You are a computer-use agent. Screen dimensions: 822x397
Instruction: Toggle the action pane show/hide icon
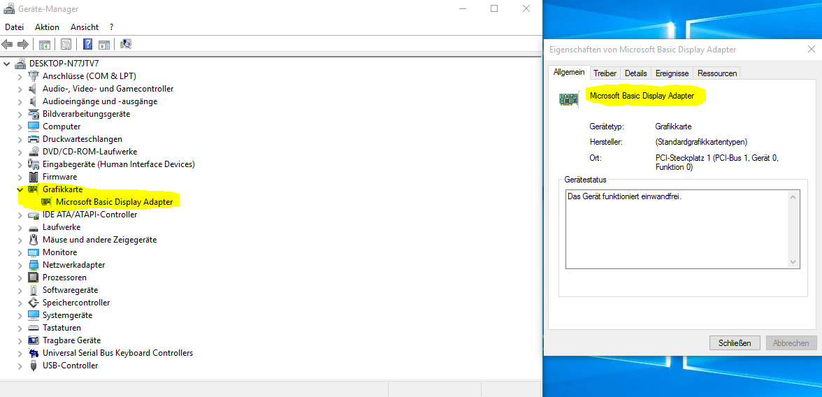click(103, 44)
